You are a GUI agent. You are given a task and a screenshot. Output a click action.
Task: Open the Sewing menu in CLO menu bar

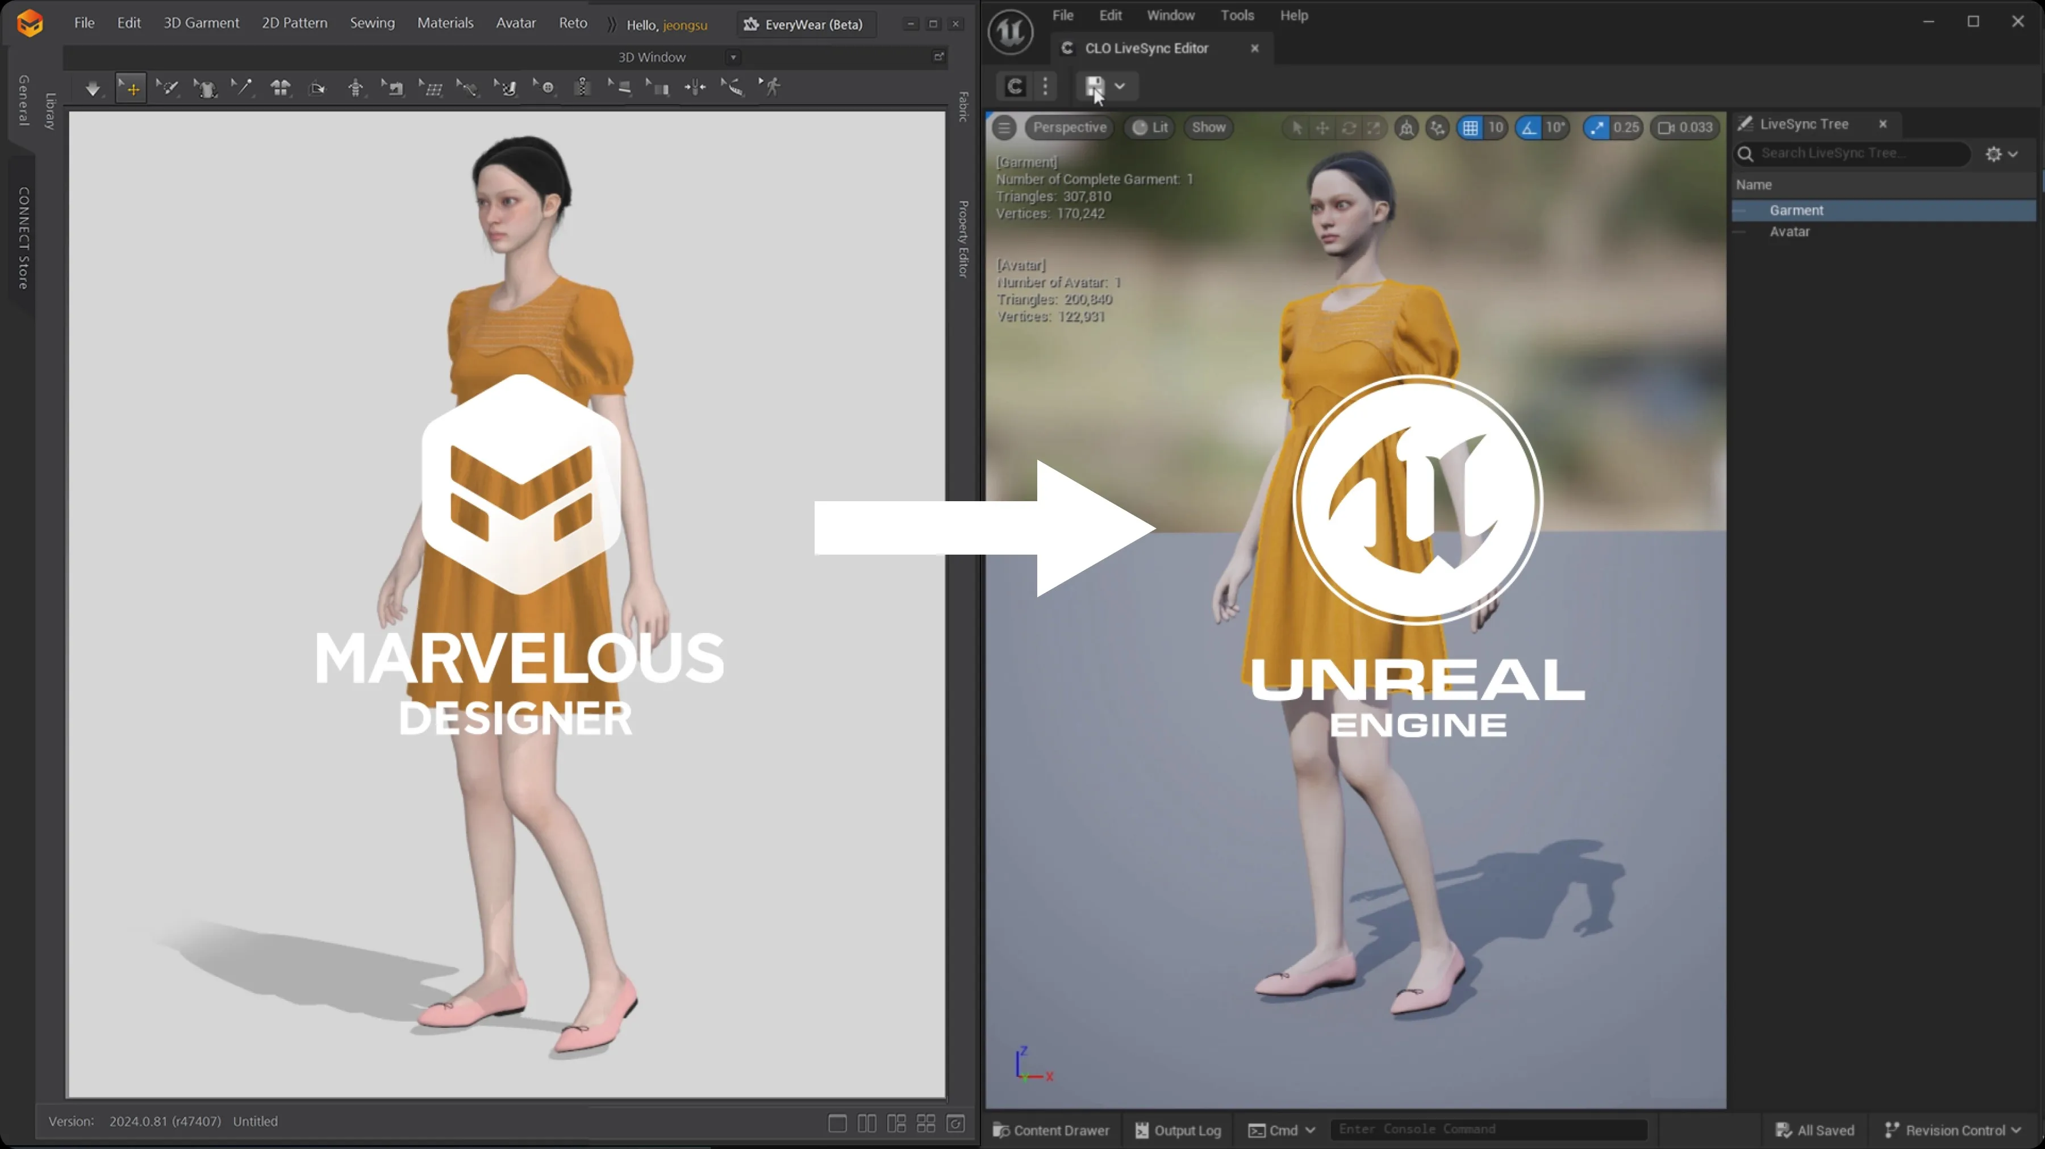point(371,21)
